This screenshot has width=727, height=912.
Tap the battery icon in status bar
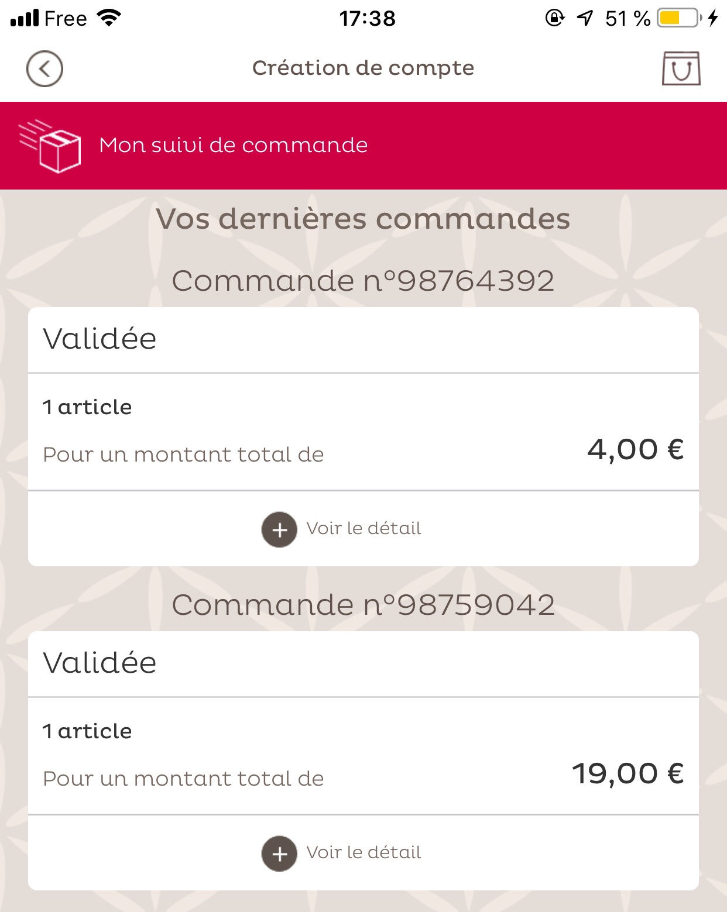click(x=679, y=18)
